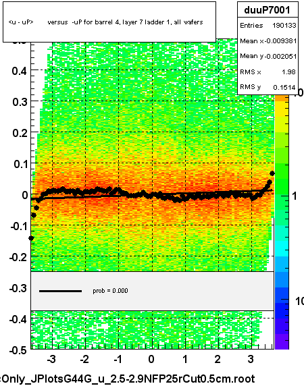Click the lowest profile point at far left
The height and width of the screenshot is (388, 304).
pos(31,238)
